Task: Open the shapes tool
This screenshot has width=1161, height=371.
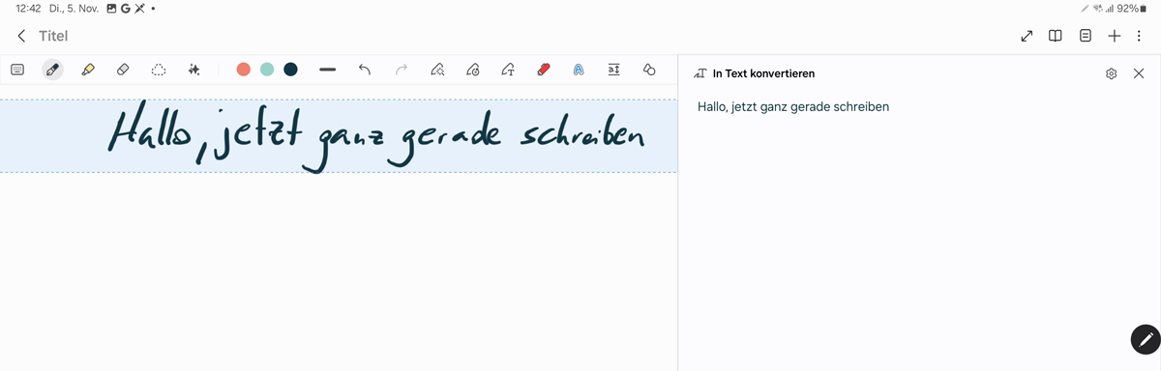Action: coord(649,70)
